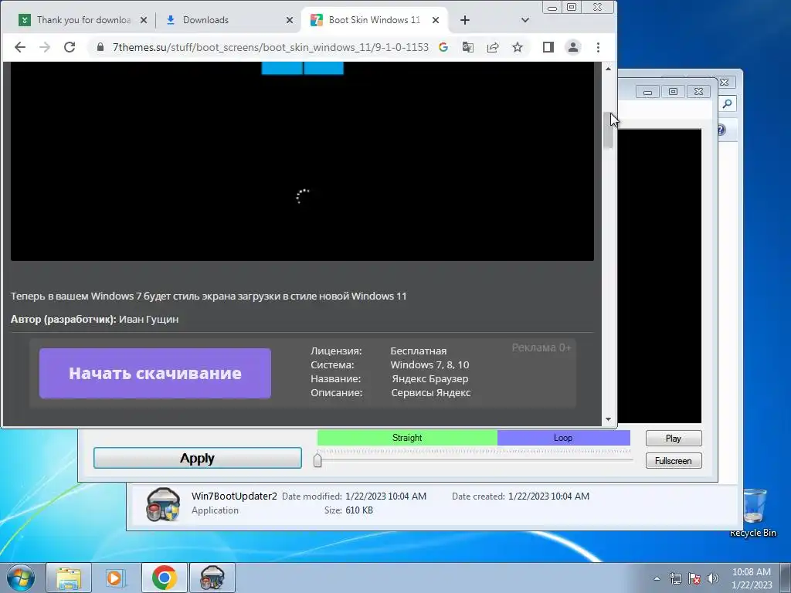Close the Boot Skin Windows 11 tab
Viewport: 791px width, 593px height.
click(436, 20)
